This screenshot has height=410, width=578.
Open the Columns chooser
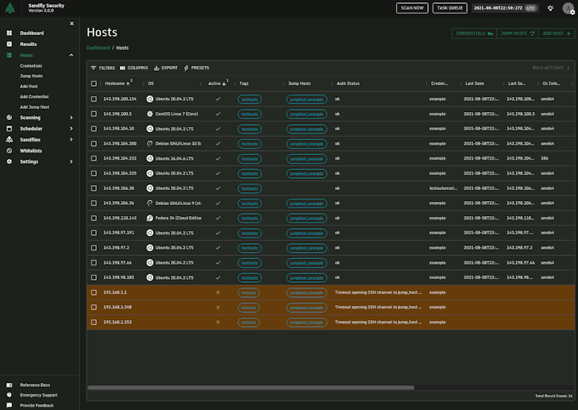tap(134, 68)
